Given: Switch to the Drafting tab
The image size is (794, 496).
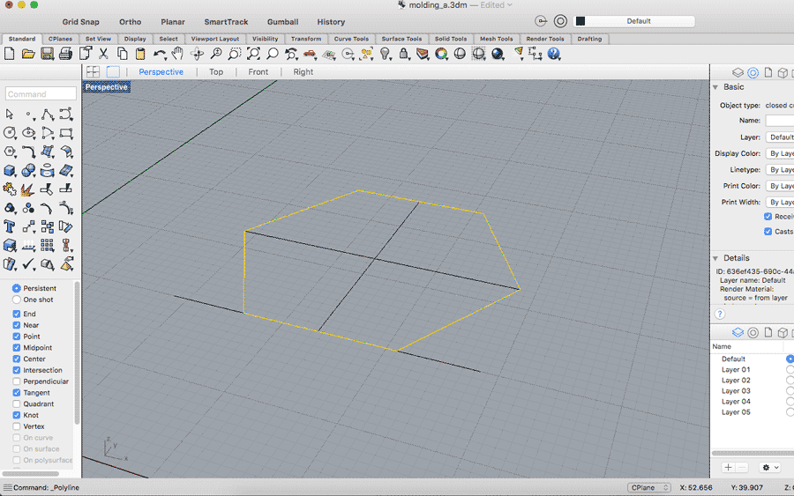Looking at the screenshot, I should [589, 39].
